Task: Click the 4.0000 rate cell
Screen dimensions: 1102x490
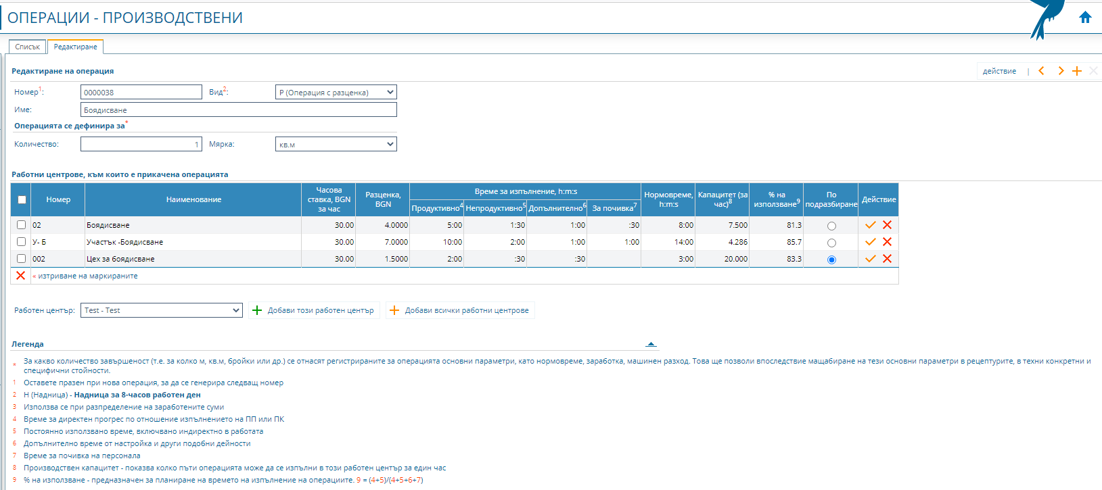Action: 383,225
